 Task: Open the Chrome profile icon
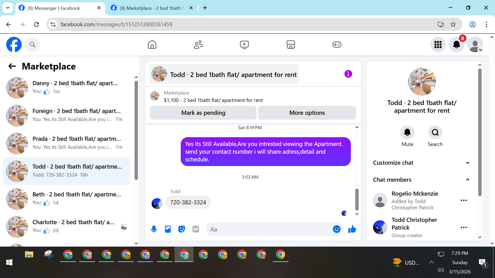(x=473, y=24)
